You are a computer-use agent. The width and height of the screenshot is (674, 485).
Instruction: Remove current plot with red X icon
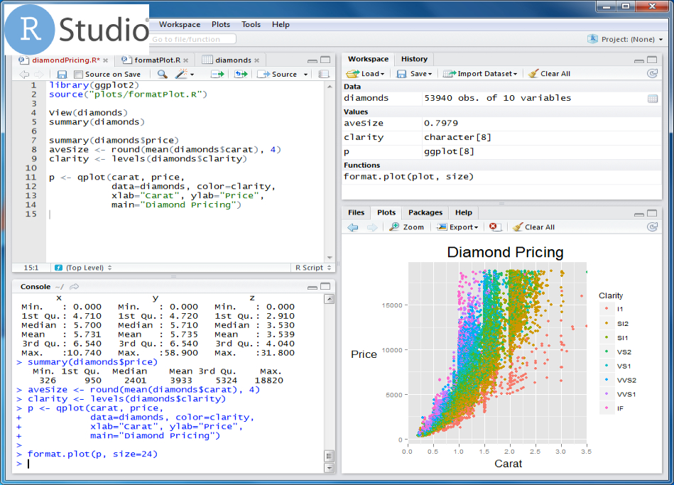point(495,227)
